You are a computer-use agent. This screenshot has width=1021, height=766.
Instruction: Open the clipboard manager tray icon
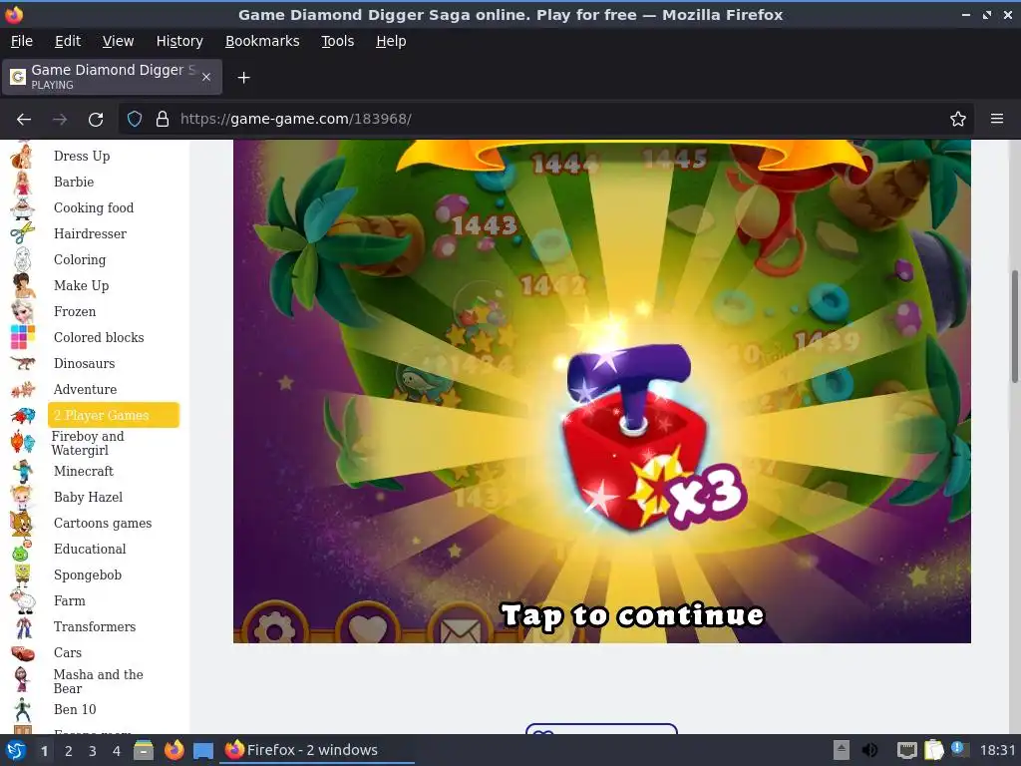click(x=933, y=750)
